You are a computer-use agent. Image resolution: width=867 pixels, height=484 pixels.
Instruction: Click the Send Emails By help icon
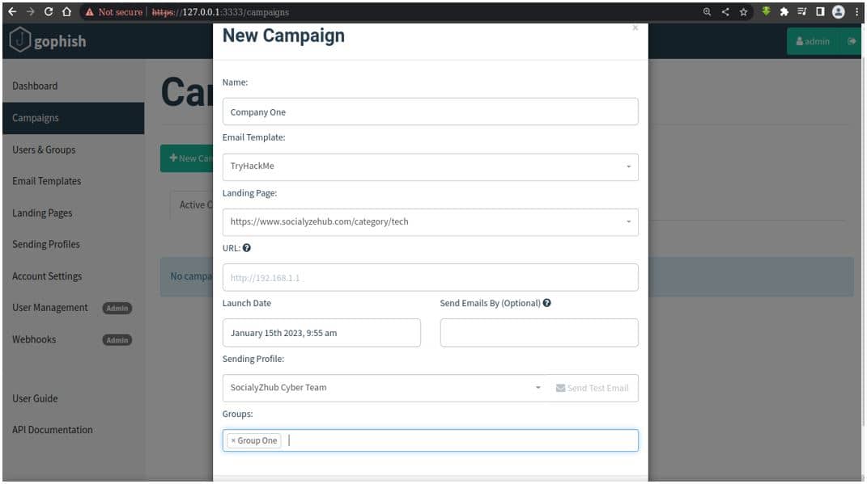[547, 303]
